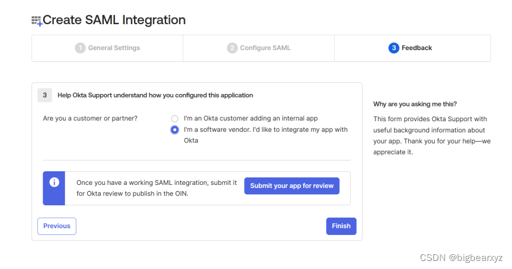
Task: Click the "Why are you asking me this?" heading
Action: [415, 104]
